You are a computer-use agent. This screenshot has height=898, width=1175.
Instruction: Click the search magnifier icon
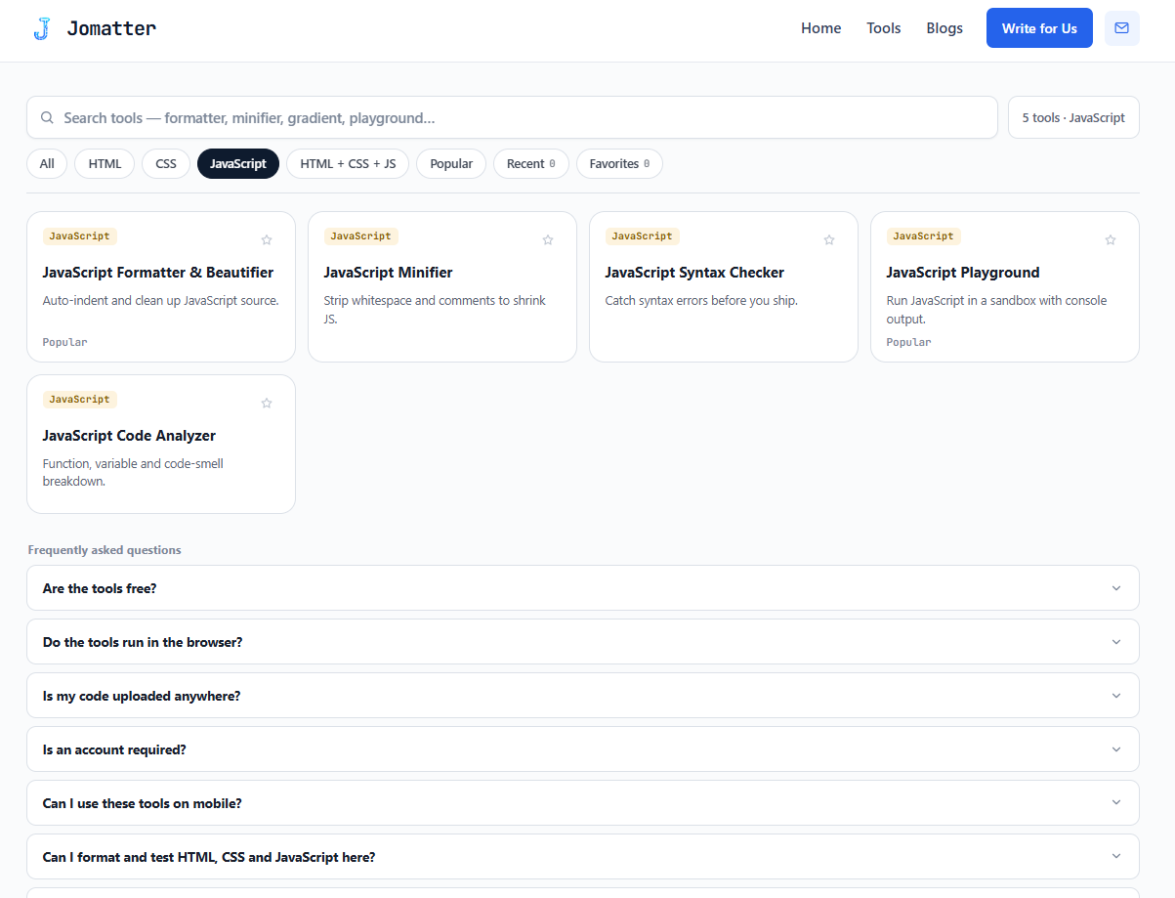coord(47,118)
